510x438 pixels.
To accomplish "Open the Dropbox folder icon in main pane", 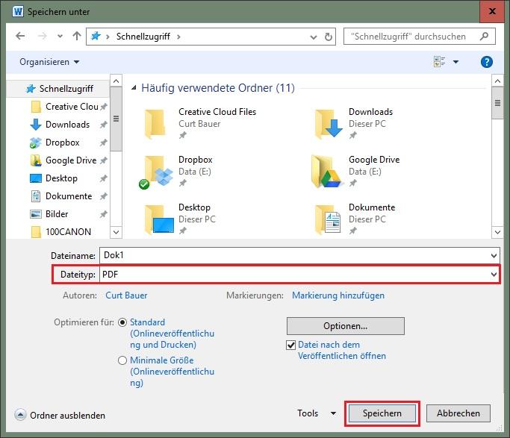I will pos(158,172).
